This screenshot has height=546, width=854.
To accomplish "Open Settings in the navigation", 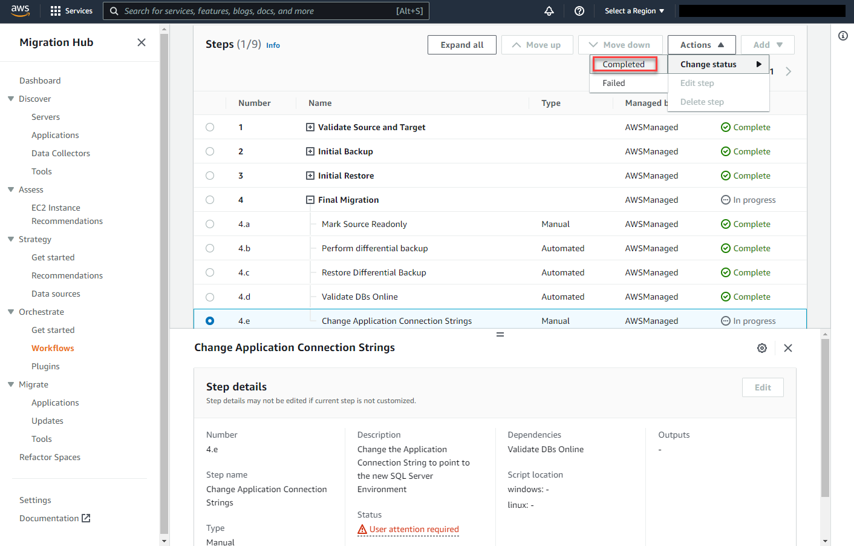I will point(35,500).
